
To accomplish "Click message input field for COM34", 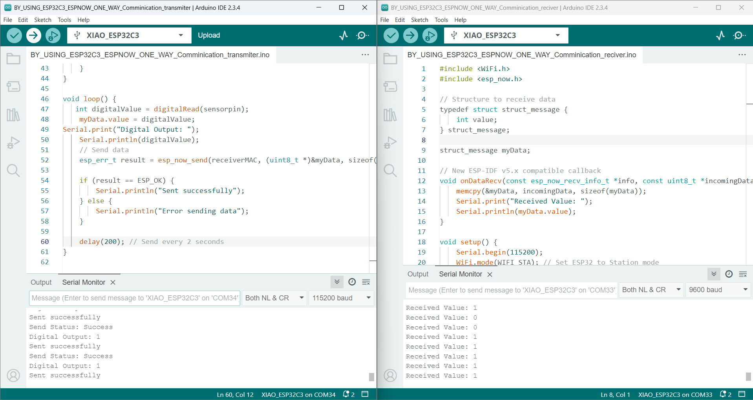I will 135,298.
